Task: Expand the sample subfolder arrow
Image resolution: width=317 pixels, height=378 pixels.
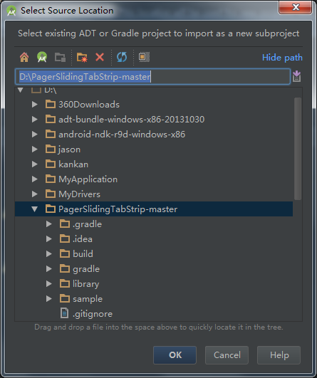Action: click(x=49, y=299)
